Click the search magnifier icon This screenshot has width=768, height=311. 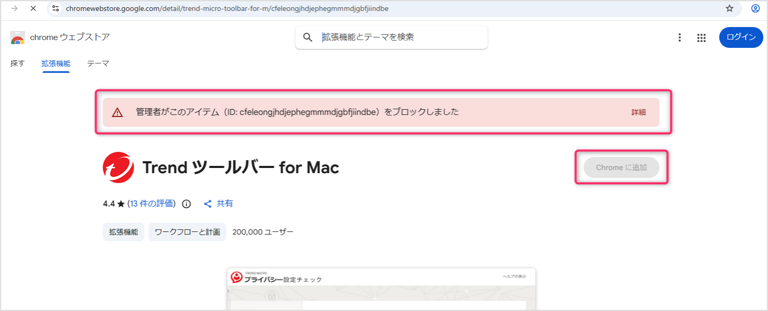[x=308, y=37]
